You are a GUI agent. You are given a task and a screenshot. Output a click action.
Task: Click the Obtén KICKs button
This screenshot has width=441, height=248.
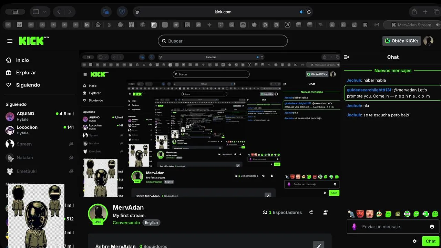pos(401,41)
